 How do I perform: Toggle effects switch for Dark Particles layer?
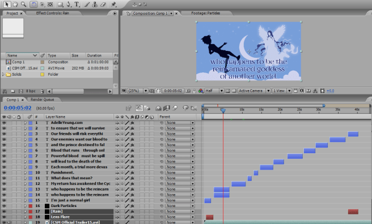pyautogui.click(x=132, y=206)
